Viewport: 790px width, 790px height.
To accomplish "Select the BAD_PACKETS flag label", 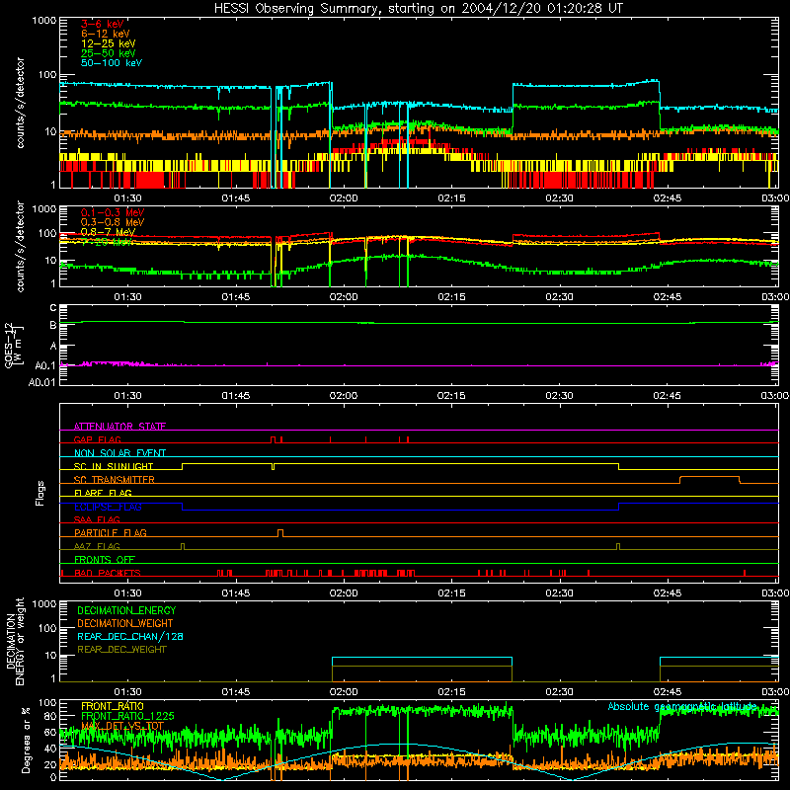I will pyautogui.click(x=108, y=573).
